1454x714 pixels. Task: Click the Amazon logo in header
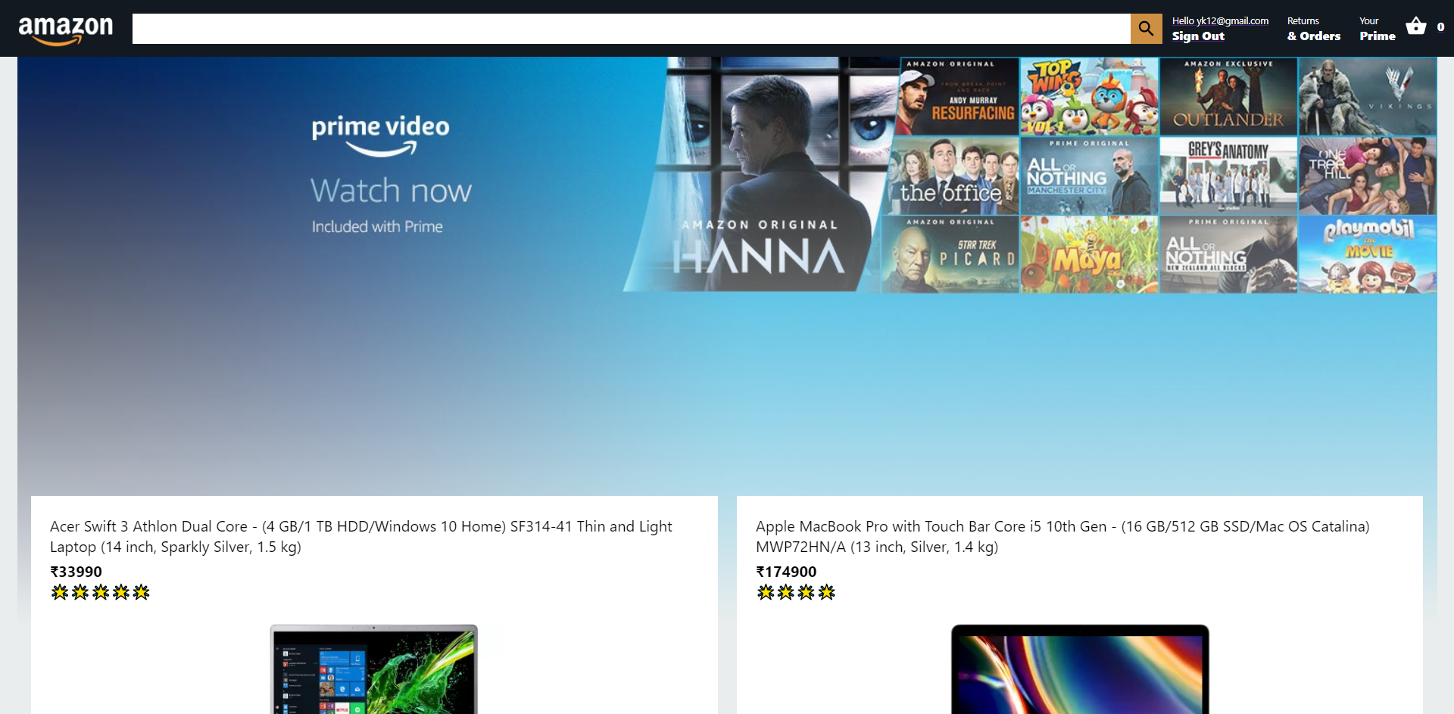point(66,30)
